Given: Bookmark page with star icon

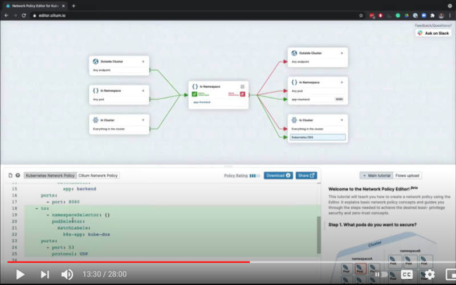Looking at the screenshot, I should coord(361,15).
